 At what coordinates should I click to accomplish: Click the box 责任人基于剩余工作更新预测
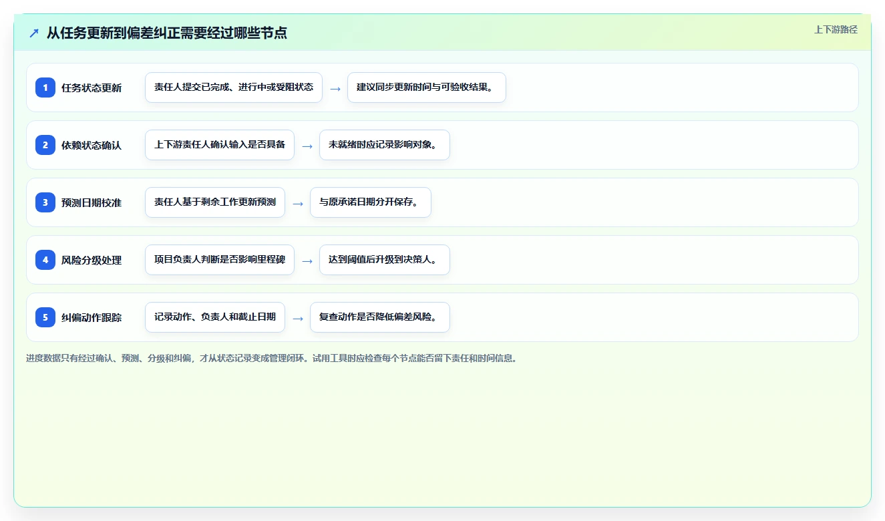click(x=215, y=202)
